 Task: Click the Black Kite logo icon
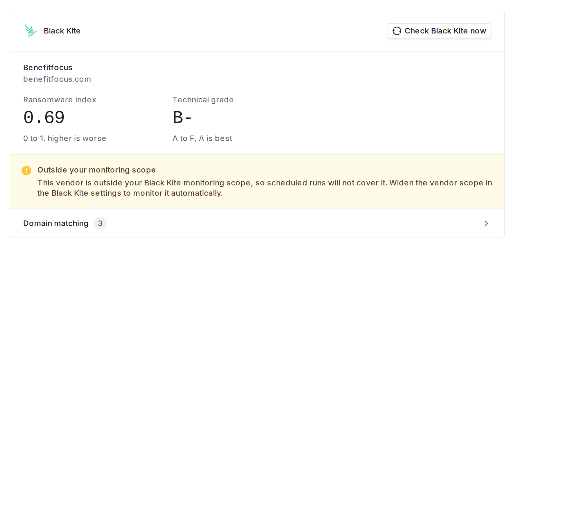click(31, 31)
